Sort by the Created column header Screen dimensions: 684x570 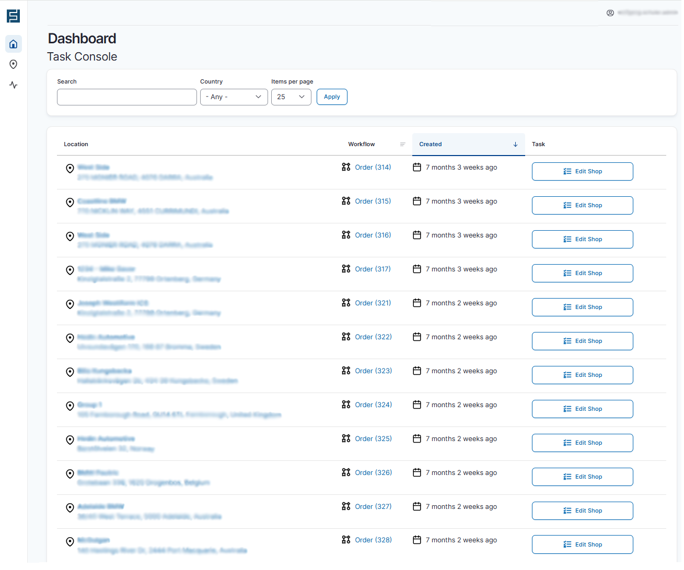point(430,144)
